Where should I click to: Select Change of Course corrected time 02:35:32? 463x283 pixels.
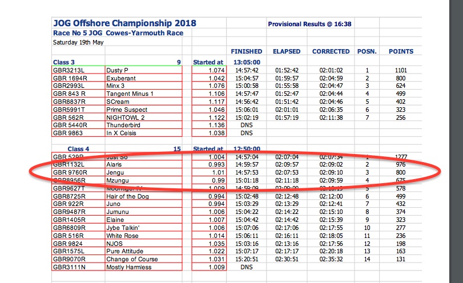coord(331,259)
